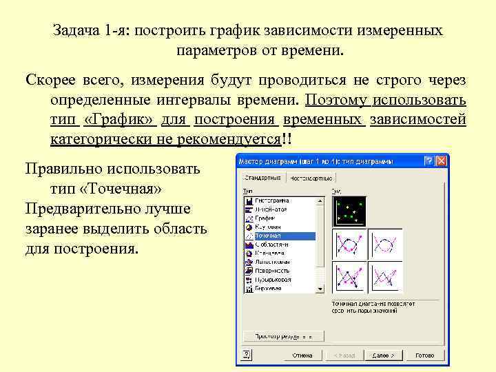Image resolution: width=496 pixels, height=372 pixels.
Task: Open the Office assistant help icon at dialog bottom
Action: pos(247,355)
